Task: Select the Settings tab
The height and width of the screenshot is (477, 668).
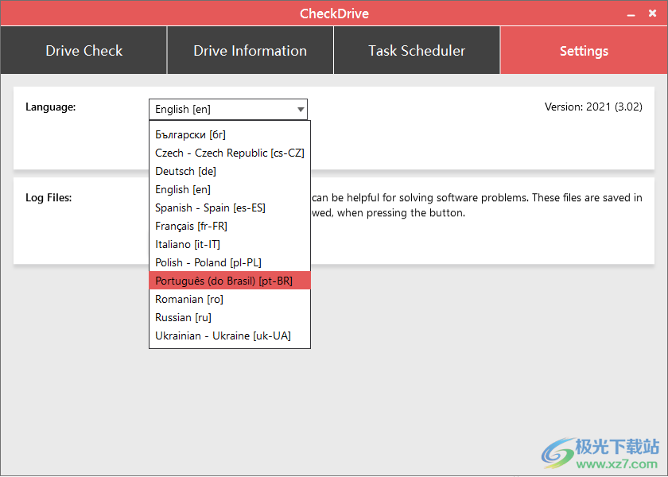Action: (x=584, y=50)
